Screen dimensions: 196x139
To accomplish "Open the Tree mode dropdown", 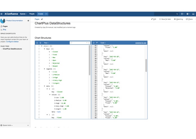I will coord(46,43).
